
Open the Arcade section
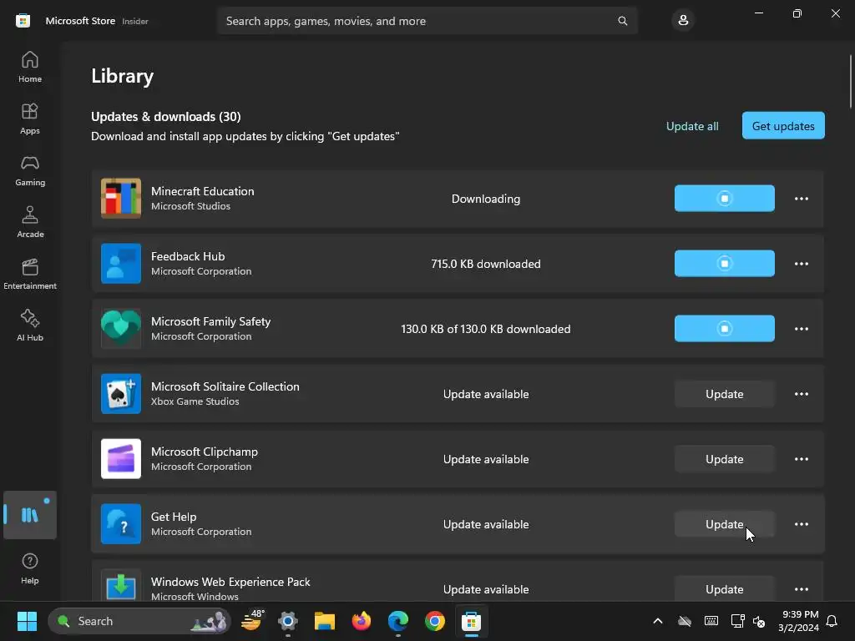(29, 222)
